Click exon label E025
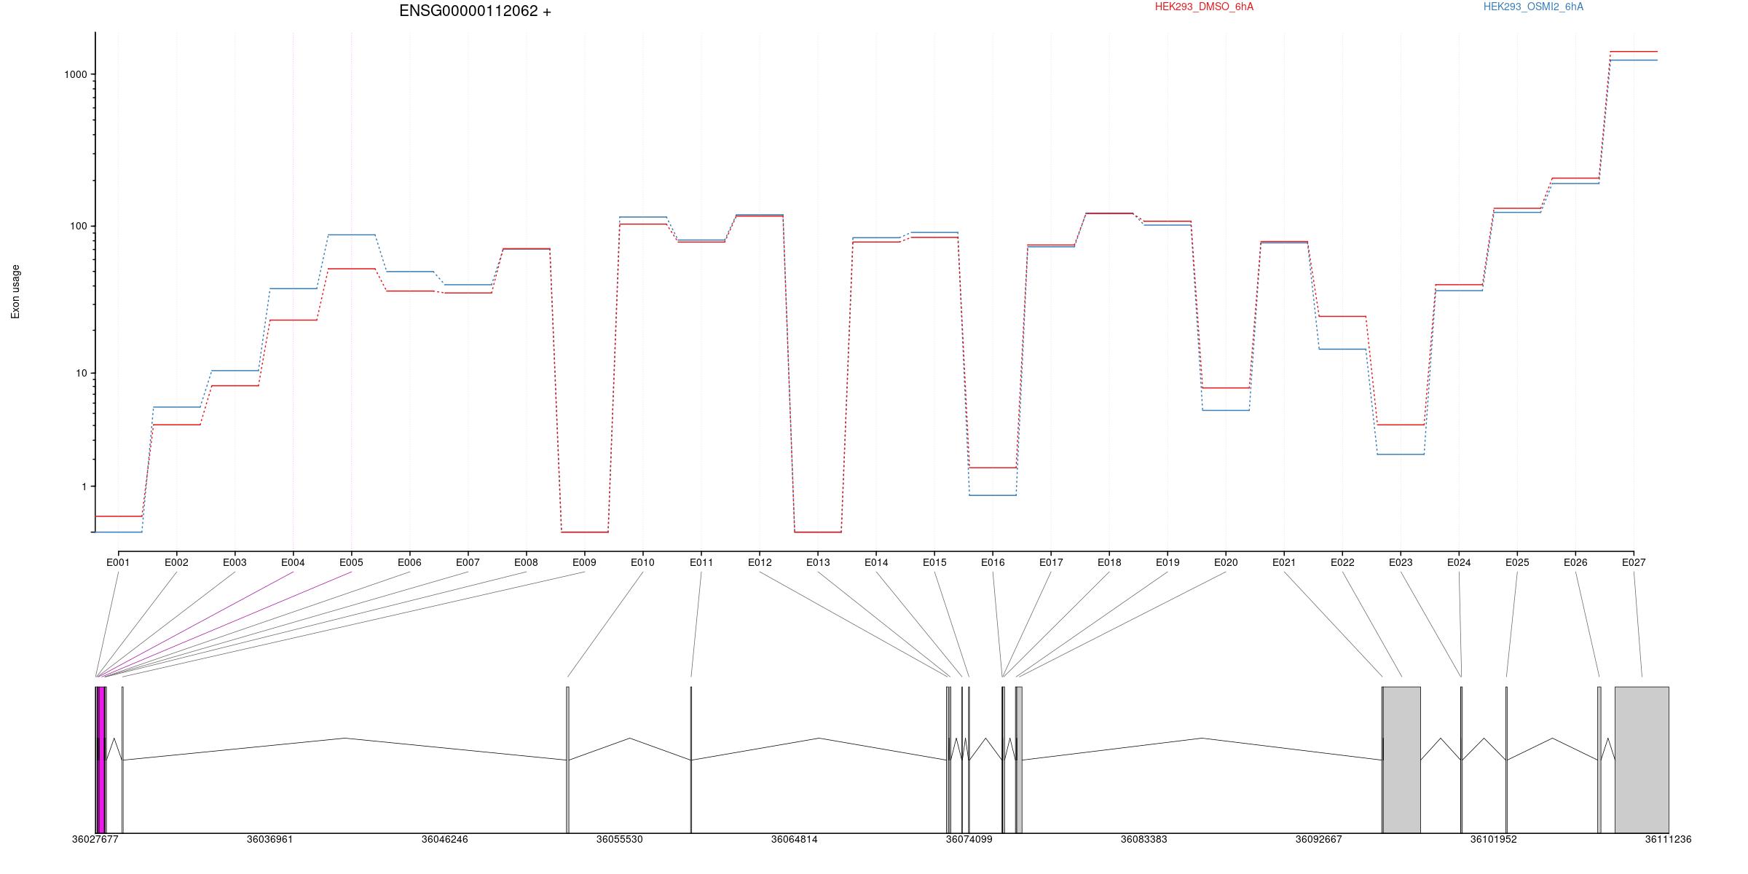 pos(1517,562)
